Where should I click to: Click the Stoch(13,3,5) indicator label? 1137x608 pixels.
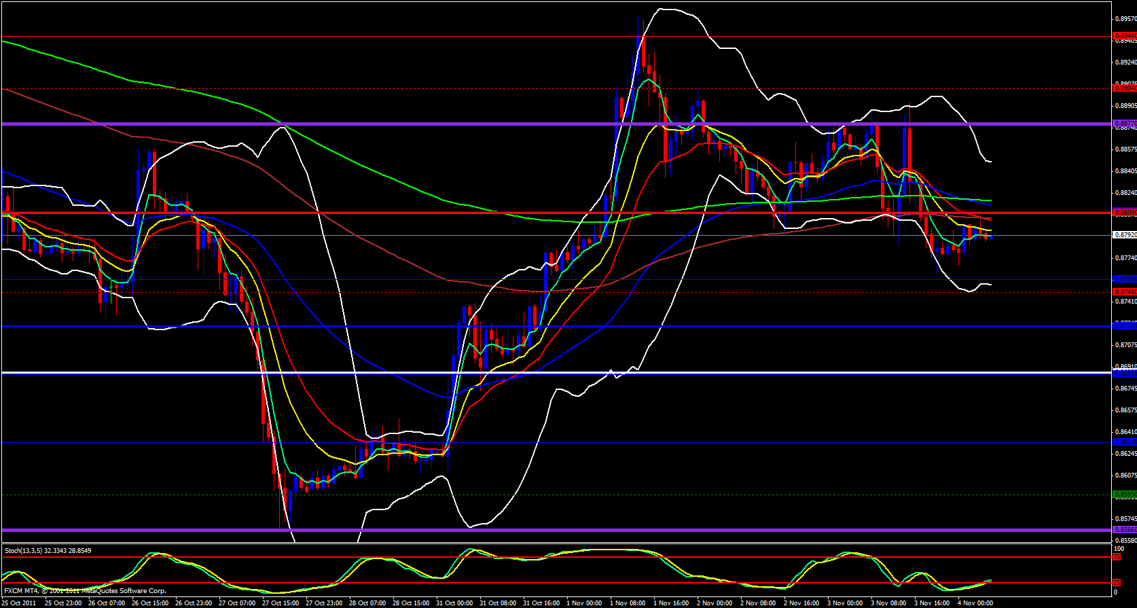tap(48, 551)
